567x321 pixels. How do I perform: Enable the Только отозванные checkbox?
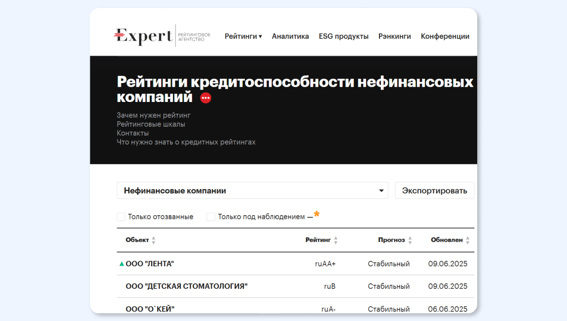pos(121,217)
